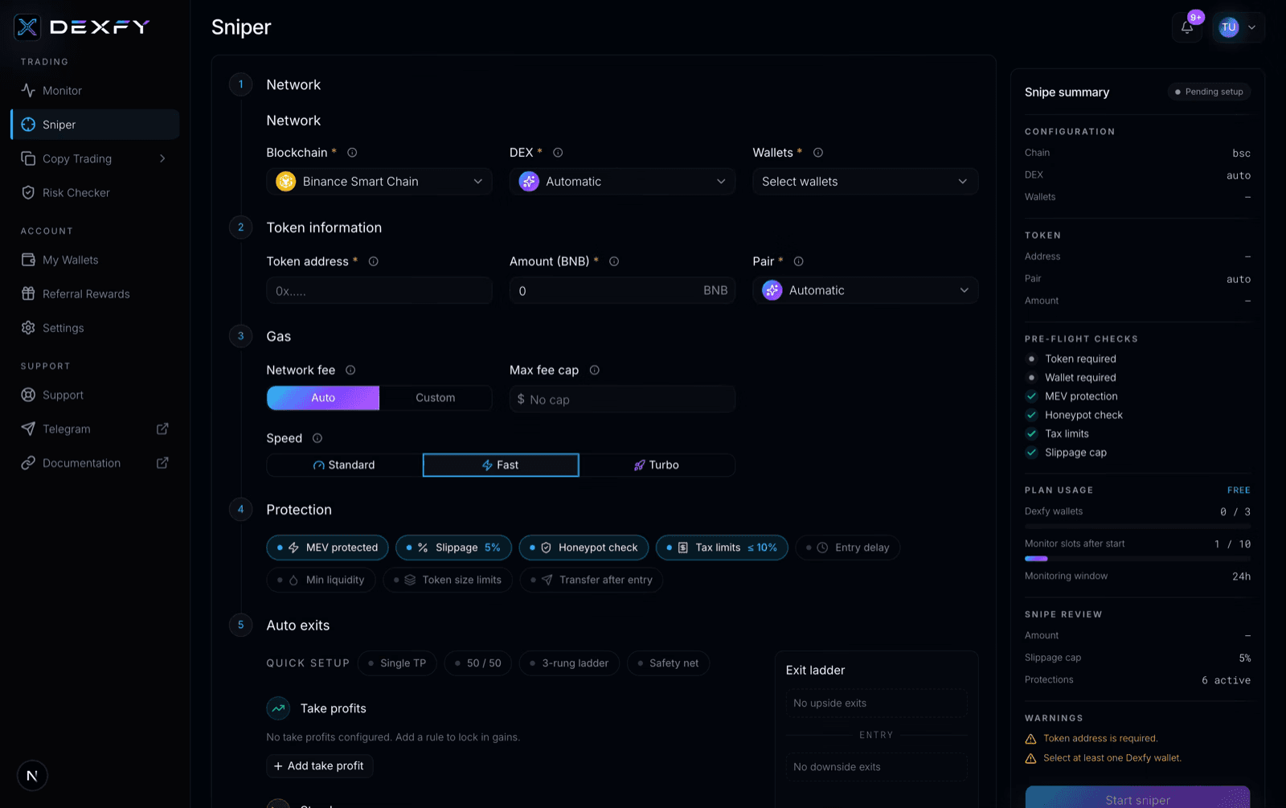Click the Slippage cap checkmark icon in summary
The image size is (1286, 808).
pos(1031,453)
